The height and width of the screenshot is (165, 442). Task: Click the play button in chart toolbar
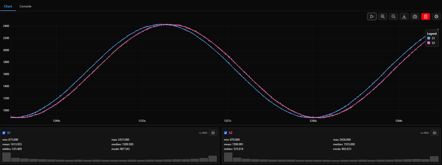372,17
